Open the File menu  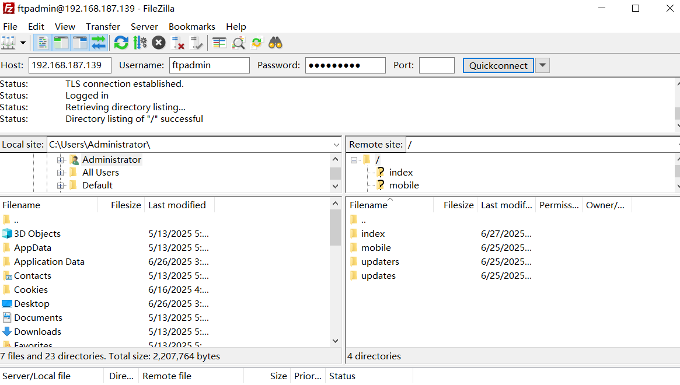click(11, 26)
